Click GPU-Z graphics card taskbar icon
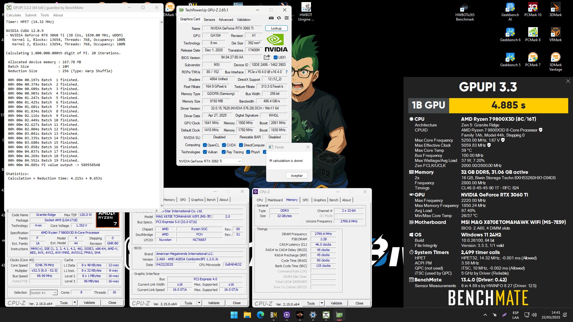573x322 pixels. coord(339,315)
